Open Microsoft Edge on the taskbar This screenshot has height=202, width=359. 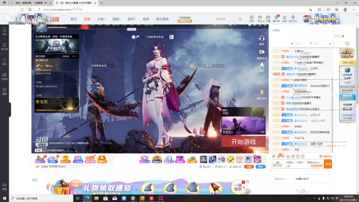coord(87,198)
